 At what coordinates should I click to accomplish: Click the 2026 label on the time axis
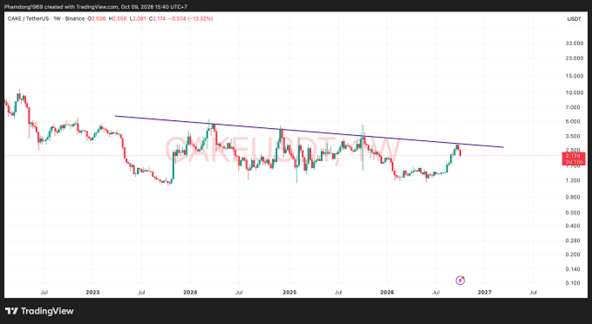(x=386, y=293)
